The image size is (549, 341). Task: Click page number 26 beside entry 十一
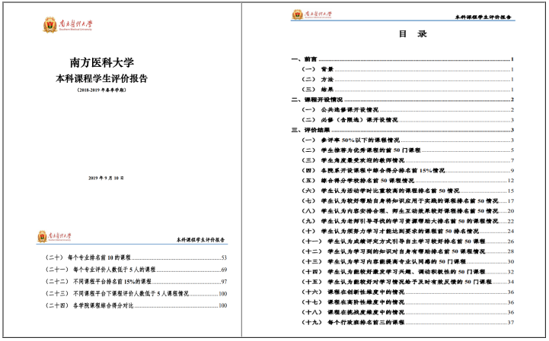(x=511, y=242)
